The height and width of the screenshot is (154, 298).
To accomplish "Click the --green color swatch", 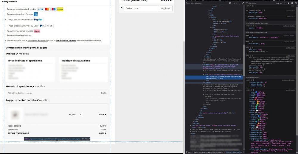I will coord(257,105).
